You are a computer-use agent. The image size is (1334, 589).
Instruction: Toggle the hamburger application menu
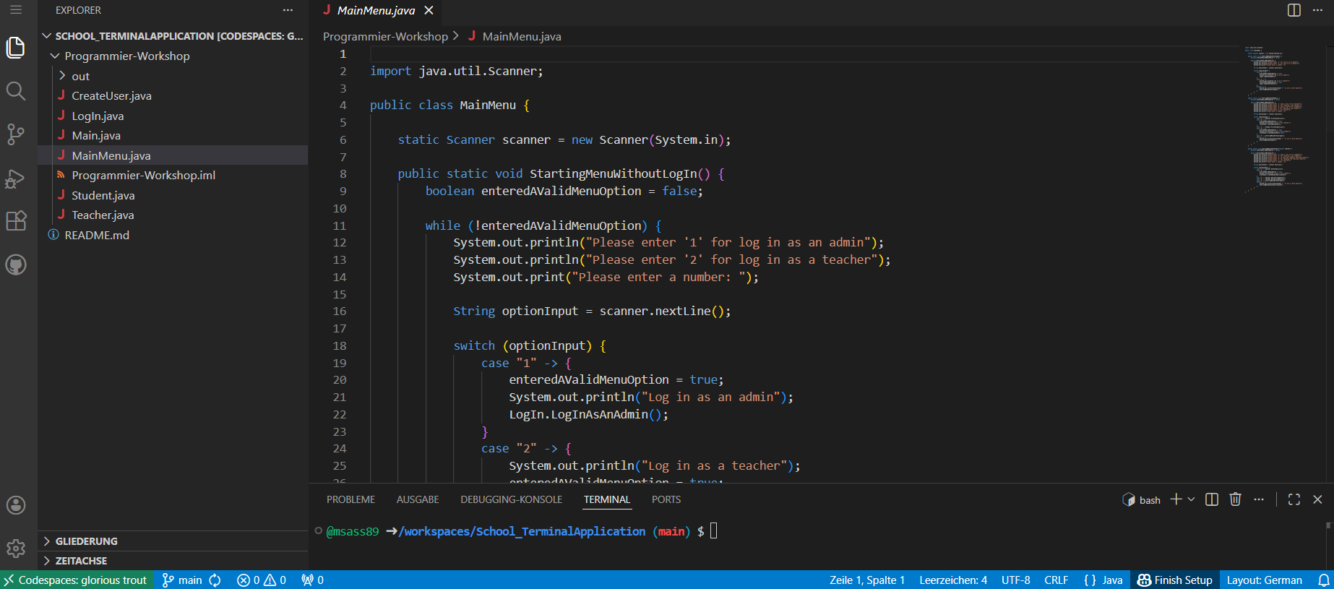pyautogui.click(x=16, y=10)
